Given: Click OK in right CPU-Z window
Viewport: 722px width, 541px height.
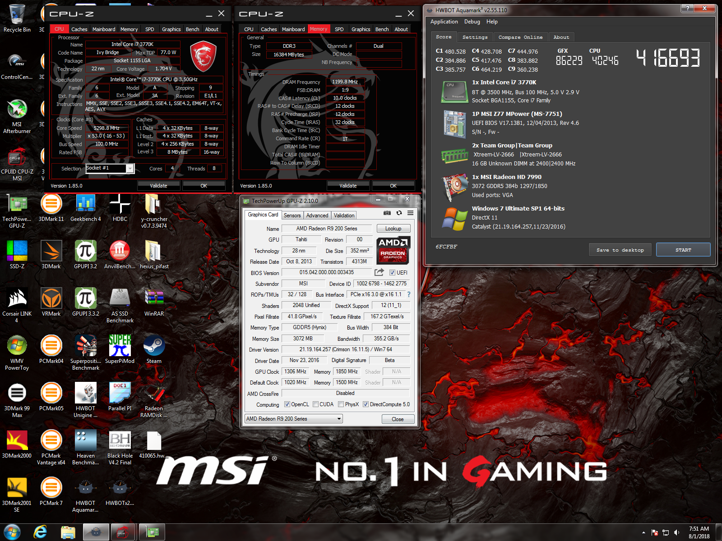Looking at the screenshot, I should [x=393, y=186].
